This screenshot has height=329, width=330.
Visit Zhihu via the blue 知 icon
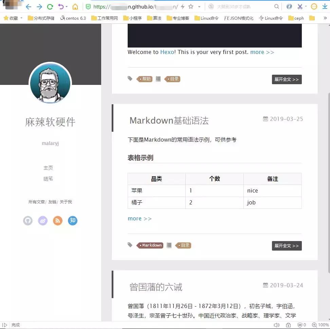click(x=72, y=221)
